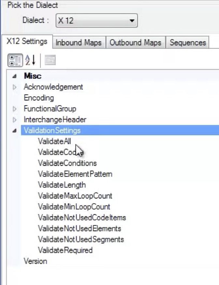Viewport: 219px width, 285px height.
Task: Collapse the ValidationSettings node
Action: (14, 130)
